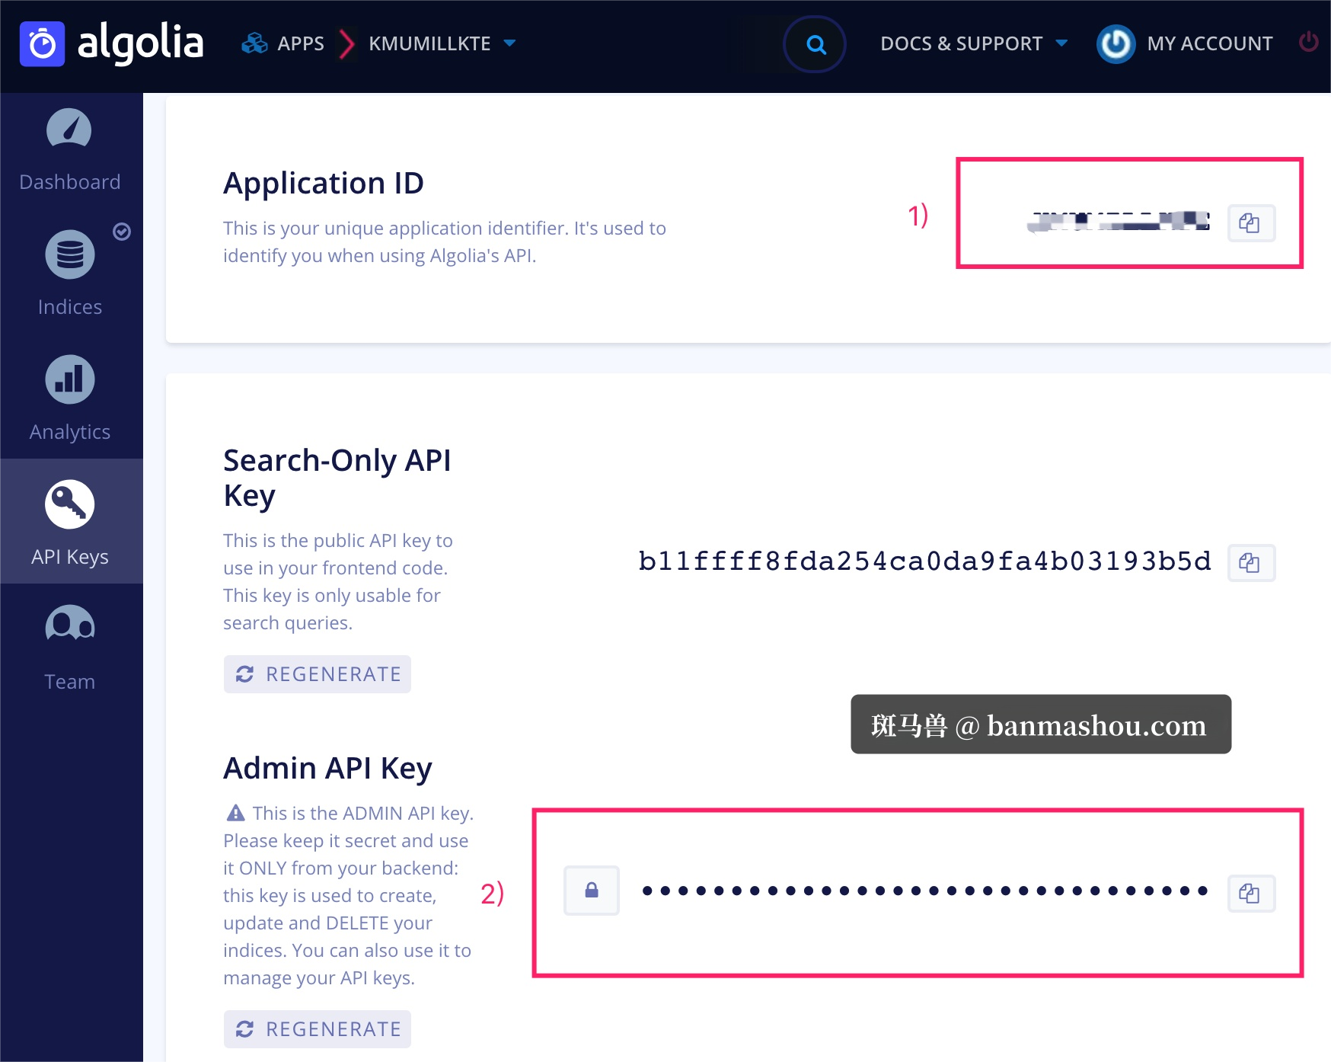
Task: Click the search magnifier icon in header
Action: click(815, 45)
